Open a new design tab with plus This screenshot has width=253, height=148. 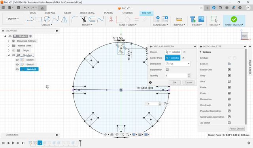[x=207, y=8]
